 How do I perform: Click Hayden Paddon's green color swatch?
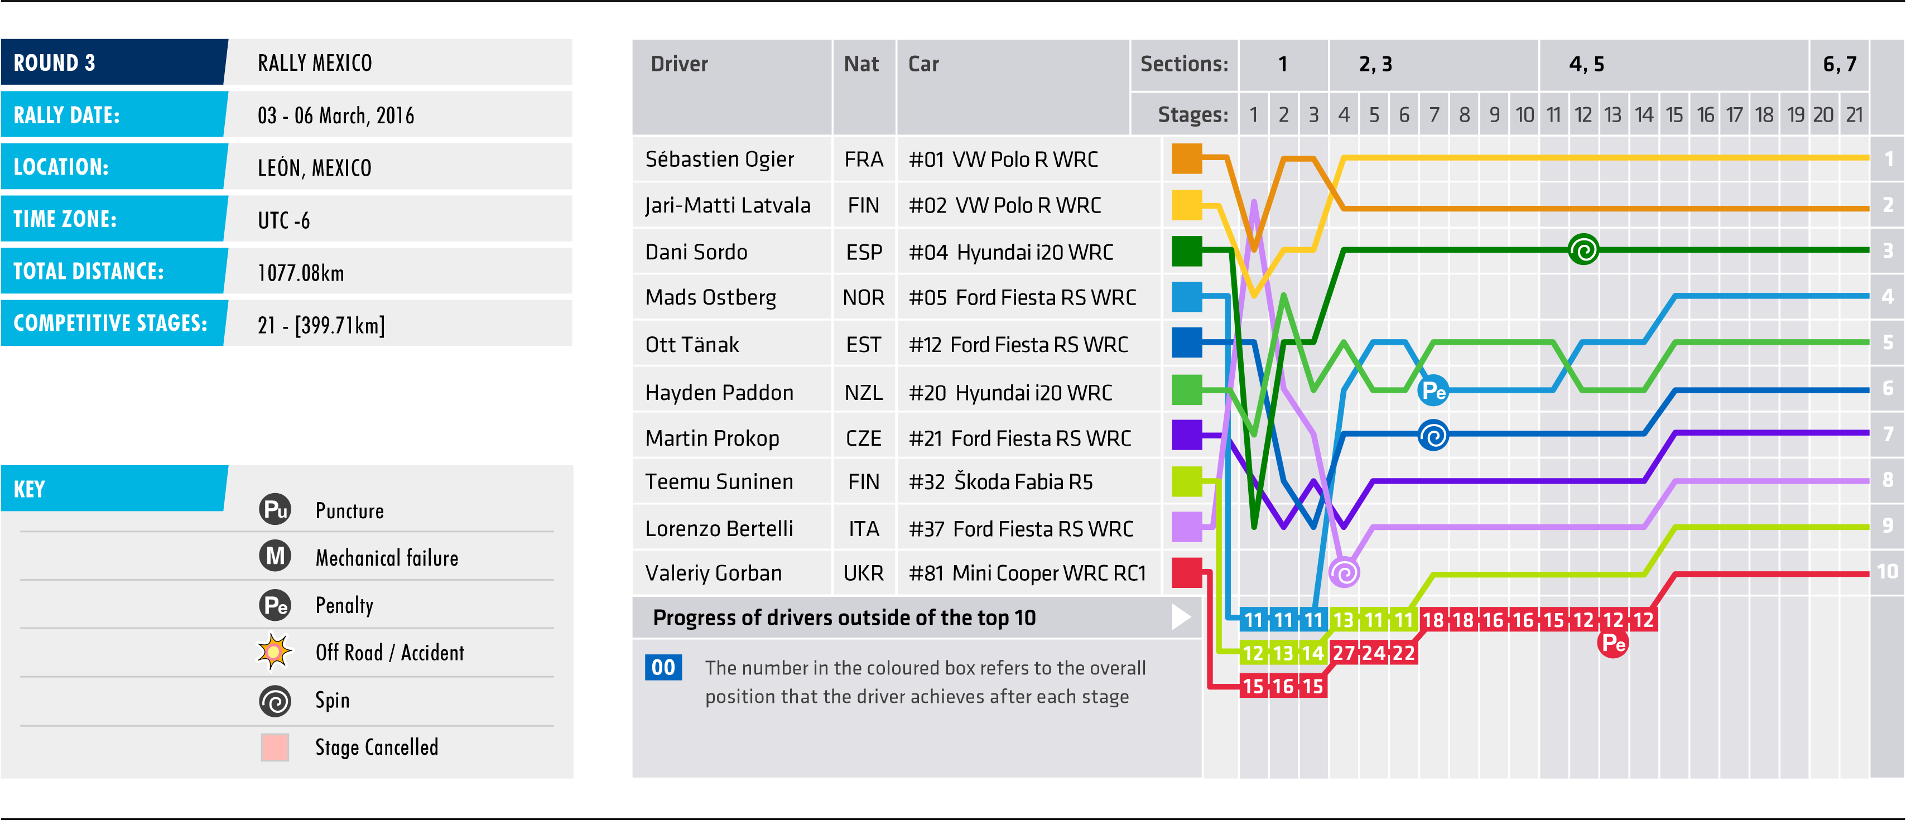(x=1187, y=390)
